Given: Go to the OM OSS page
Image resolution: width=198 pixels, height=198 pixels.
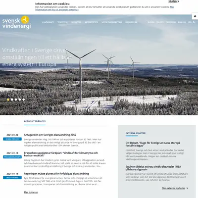Looking at the screenshot, I should coord(160,22).
